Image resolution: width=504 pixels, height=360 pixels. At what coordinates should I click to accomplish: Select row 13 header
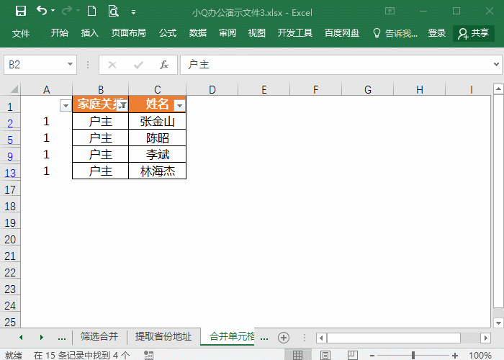10,173
